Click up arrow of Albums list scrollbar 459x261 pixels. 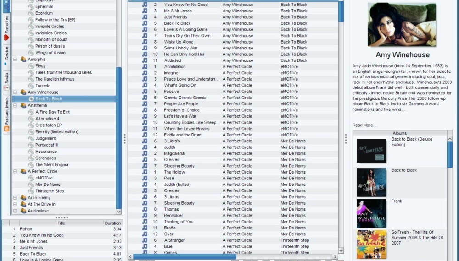[450, 139]
